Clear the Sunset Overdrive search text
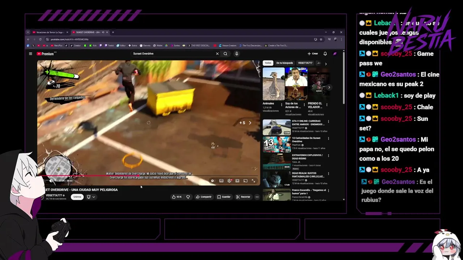Image resolution: width=463 pixels, height=260 pixels. point(217,54)
